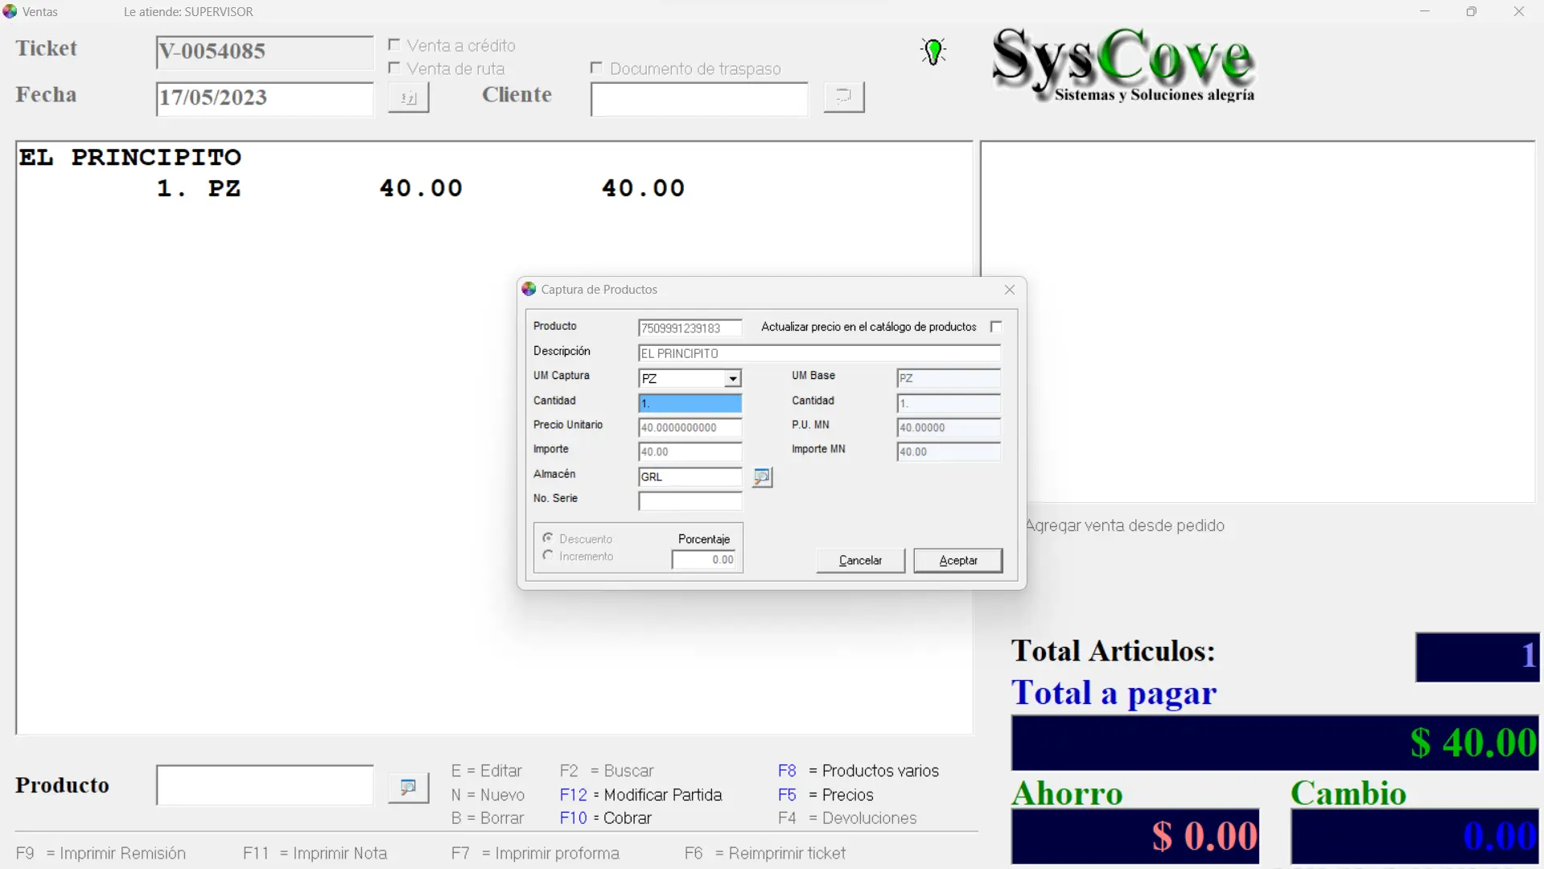Close the Captura de Productos dialog
Viewport: 1544px width, 869px height.
click(x=1009, y=290)
